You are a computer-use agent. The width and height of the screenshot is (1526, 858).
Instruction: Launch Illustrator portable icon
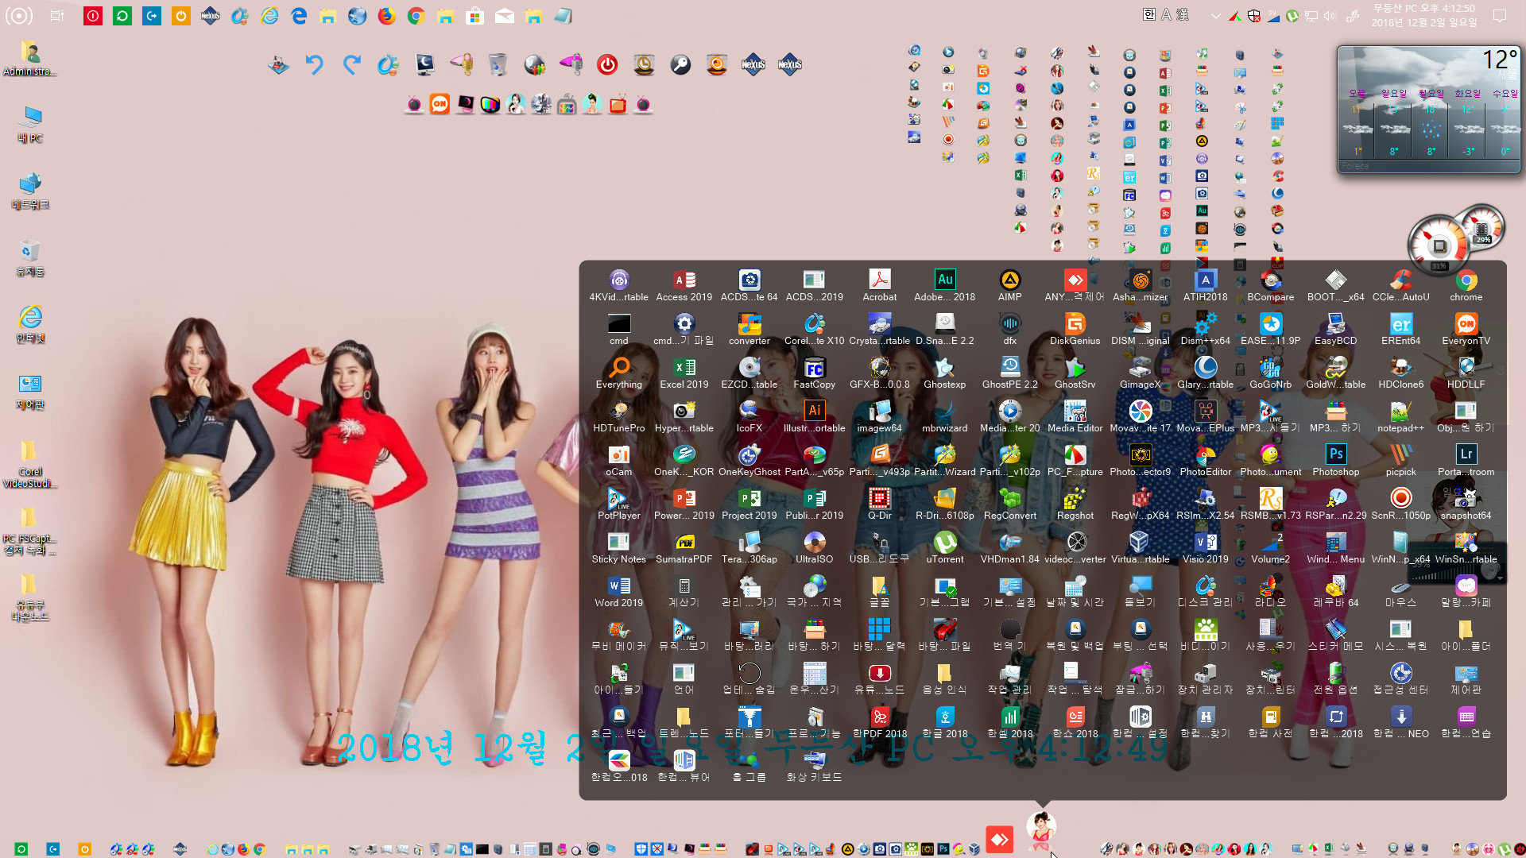coord(814,416)
